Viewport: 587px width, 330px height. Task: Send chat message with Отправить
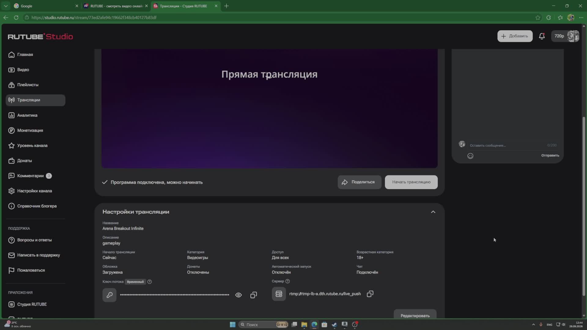(550, 156)
